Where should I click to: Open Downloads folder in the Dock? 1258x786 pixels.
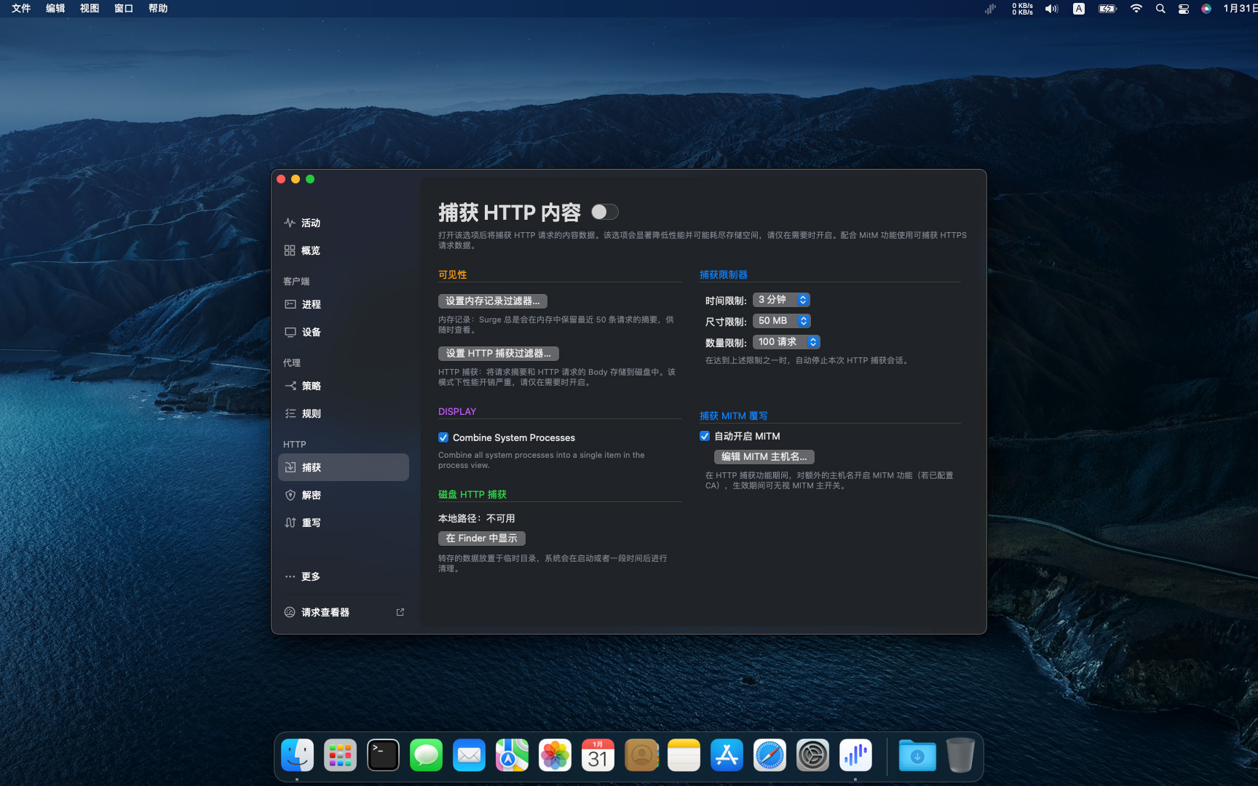pyautogui.click(x=917, y=755)
